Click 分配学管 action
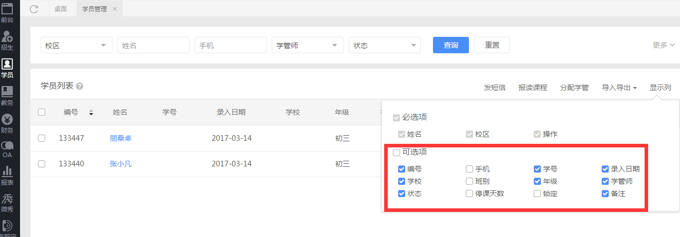This screenshot has height=237, width=680. pos(575,88)
